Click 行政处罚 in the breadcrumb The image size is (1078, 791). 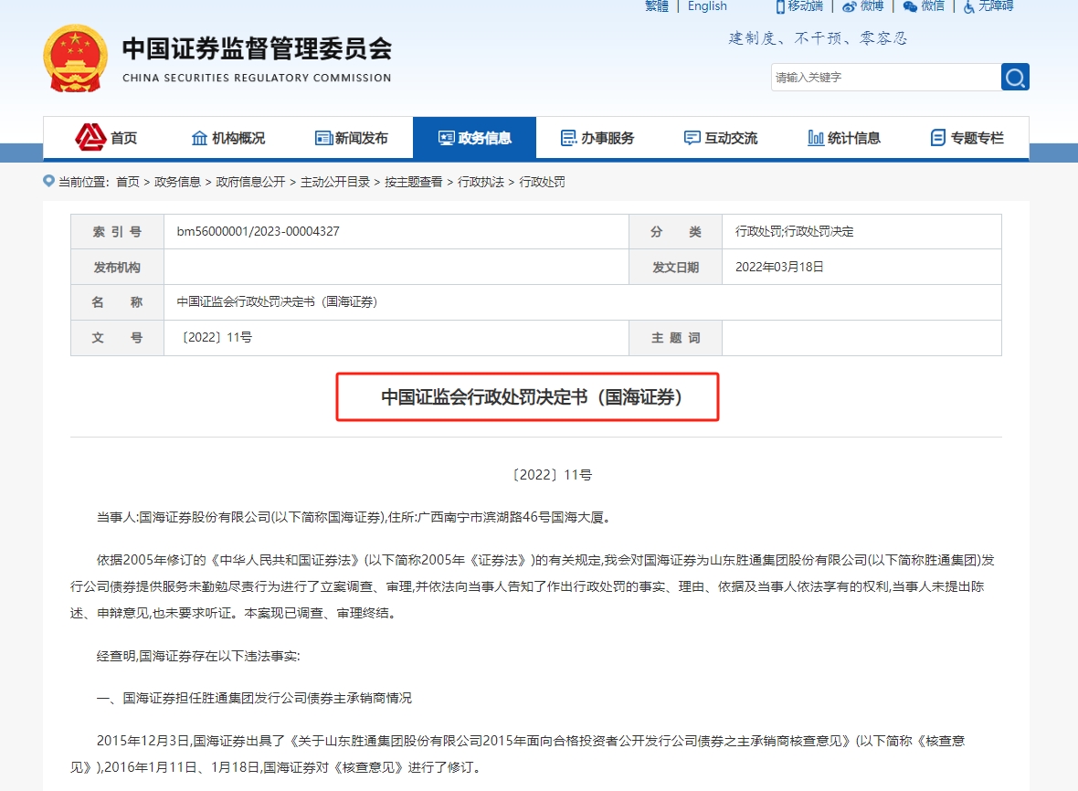click(542, 182)
